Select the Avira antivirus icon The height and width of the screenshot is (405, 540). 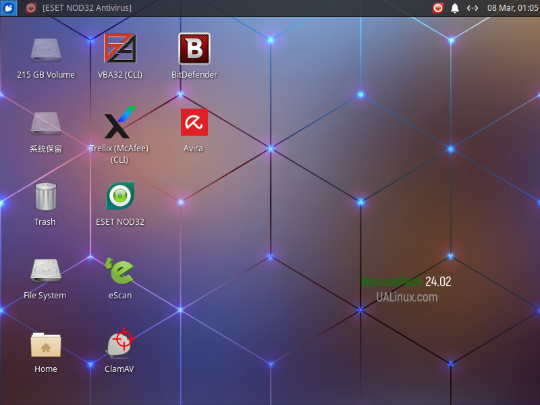click(194, 123)
